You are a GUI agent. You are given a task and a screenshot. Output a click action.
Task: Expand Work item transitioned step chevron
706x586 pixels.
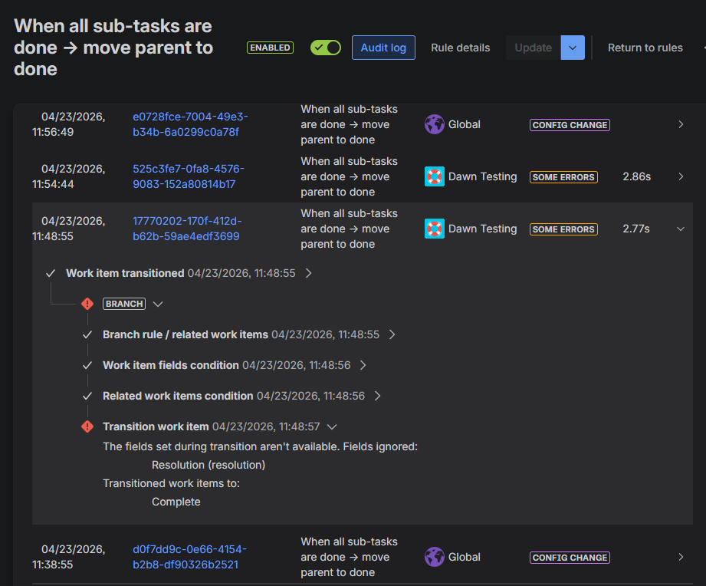click(x=308, y=273)
